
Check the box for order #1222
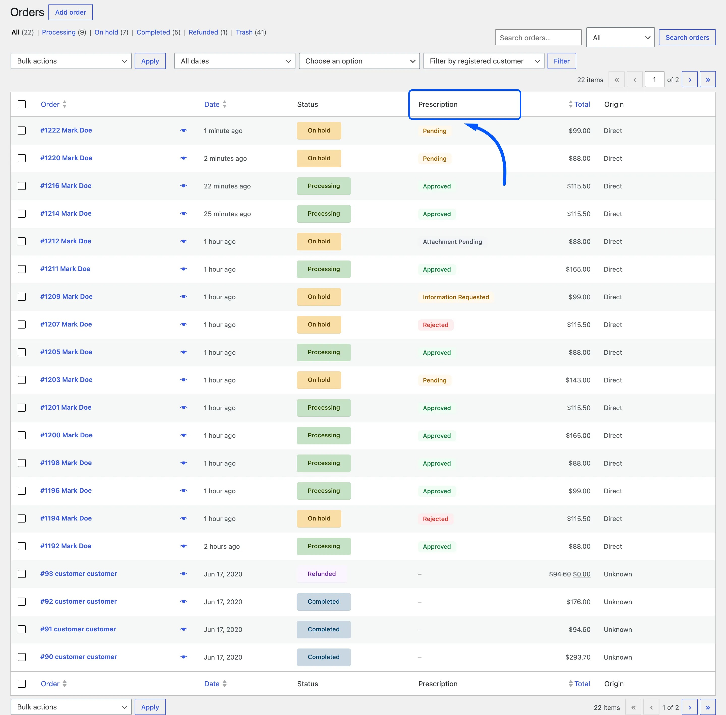pyautogui.click(x=22, y=131)
